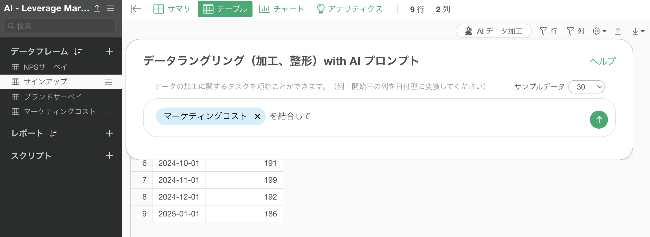The width and height of the screenshot is (650, 237).
Task: Click the green submit arrow button
Action: [599, 120]
